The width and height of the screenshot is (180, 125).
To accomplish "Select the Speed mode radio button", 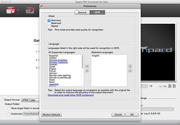I will tap(49, 26).
